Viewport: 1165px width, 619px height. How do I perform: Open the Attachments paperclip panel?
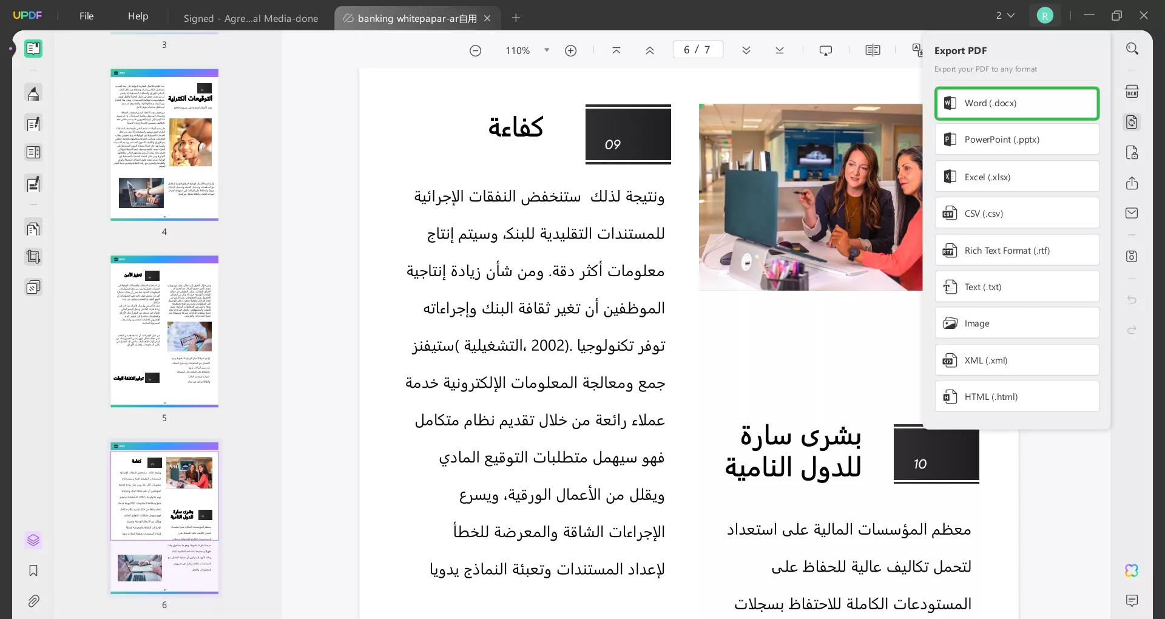[x=33, y=601]
